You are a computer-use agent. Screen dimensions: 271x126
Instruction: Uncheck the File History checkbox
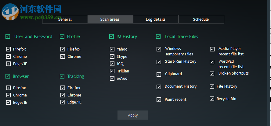click(x=212, y=86)
